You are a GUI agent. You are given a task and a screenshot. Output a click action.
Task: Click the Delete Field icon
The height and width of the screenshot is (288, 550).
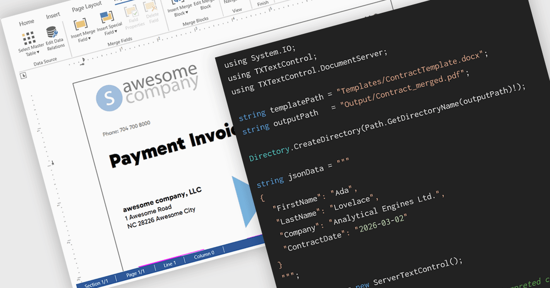[x=150, y=7]
